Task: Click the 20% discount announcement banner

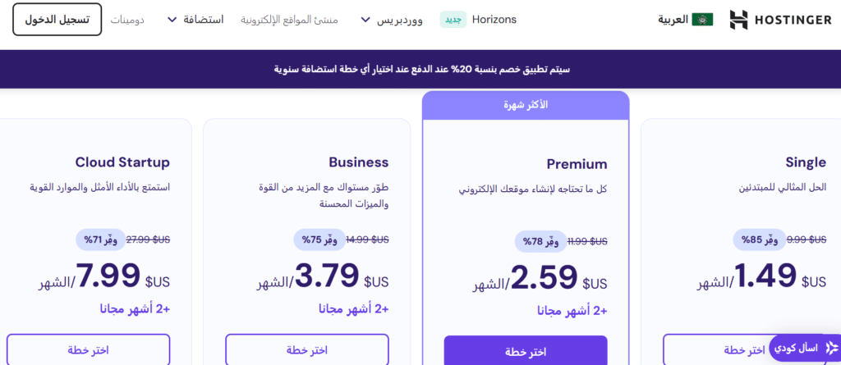Action: pyautogui.click(x=420, y=69)
